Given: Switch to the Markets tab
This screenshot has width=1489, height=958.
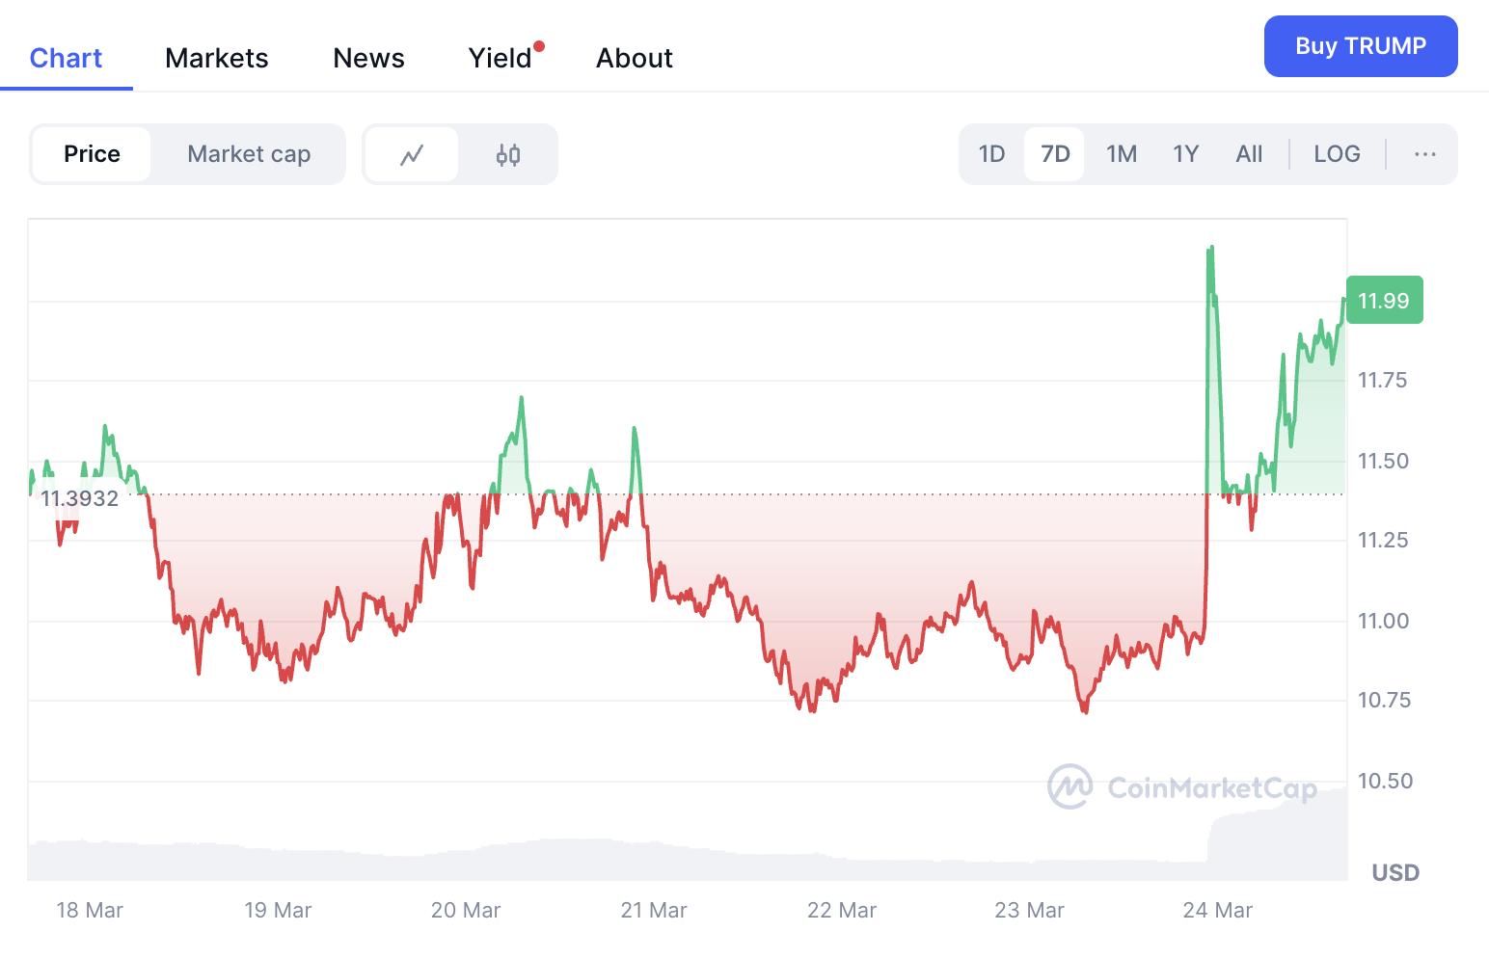Looking at the screenshot, I should [216, 58].
